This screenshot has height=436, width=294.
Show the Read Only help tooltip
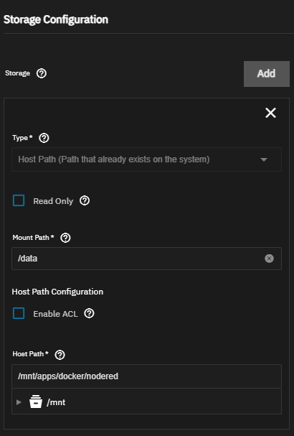coord(85,200)
